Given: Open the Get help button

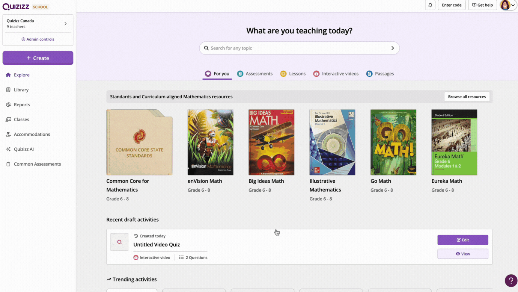Looking at the screenshot, I should [482, 5].
